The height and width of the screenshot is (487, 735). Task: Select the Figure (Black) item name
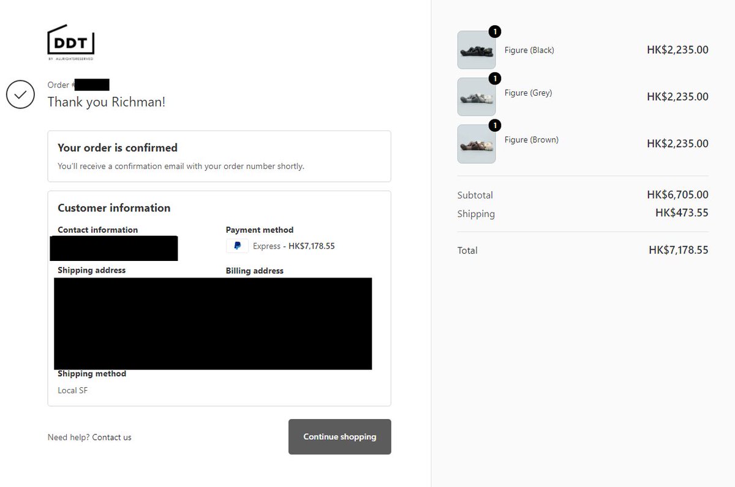pyautogui.click(x=529, y=50)
